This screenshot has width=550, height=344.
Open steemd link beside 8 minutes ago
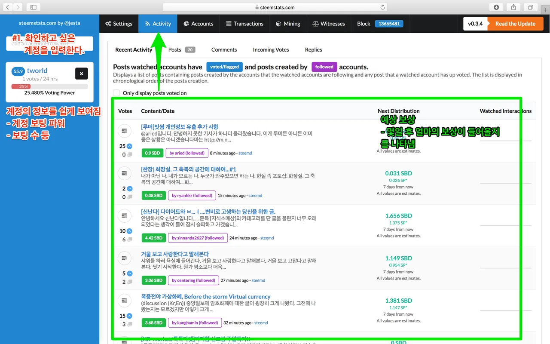click(245, 153)
